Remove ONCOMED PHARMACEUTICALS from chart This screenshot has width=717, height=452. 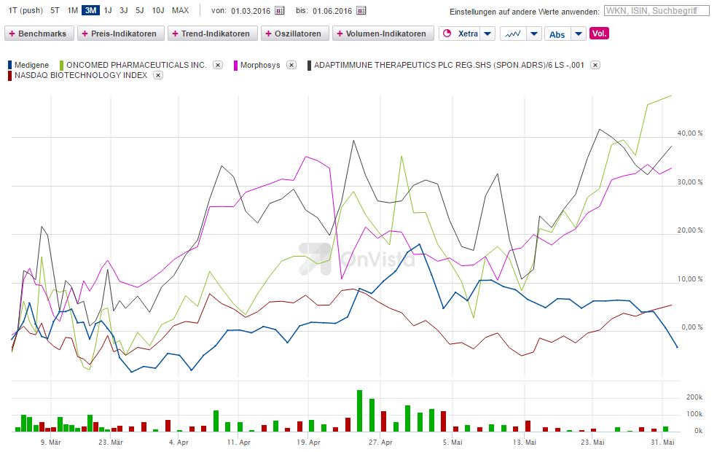[218, 65]
